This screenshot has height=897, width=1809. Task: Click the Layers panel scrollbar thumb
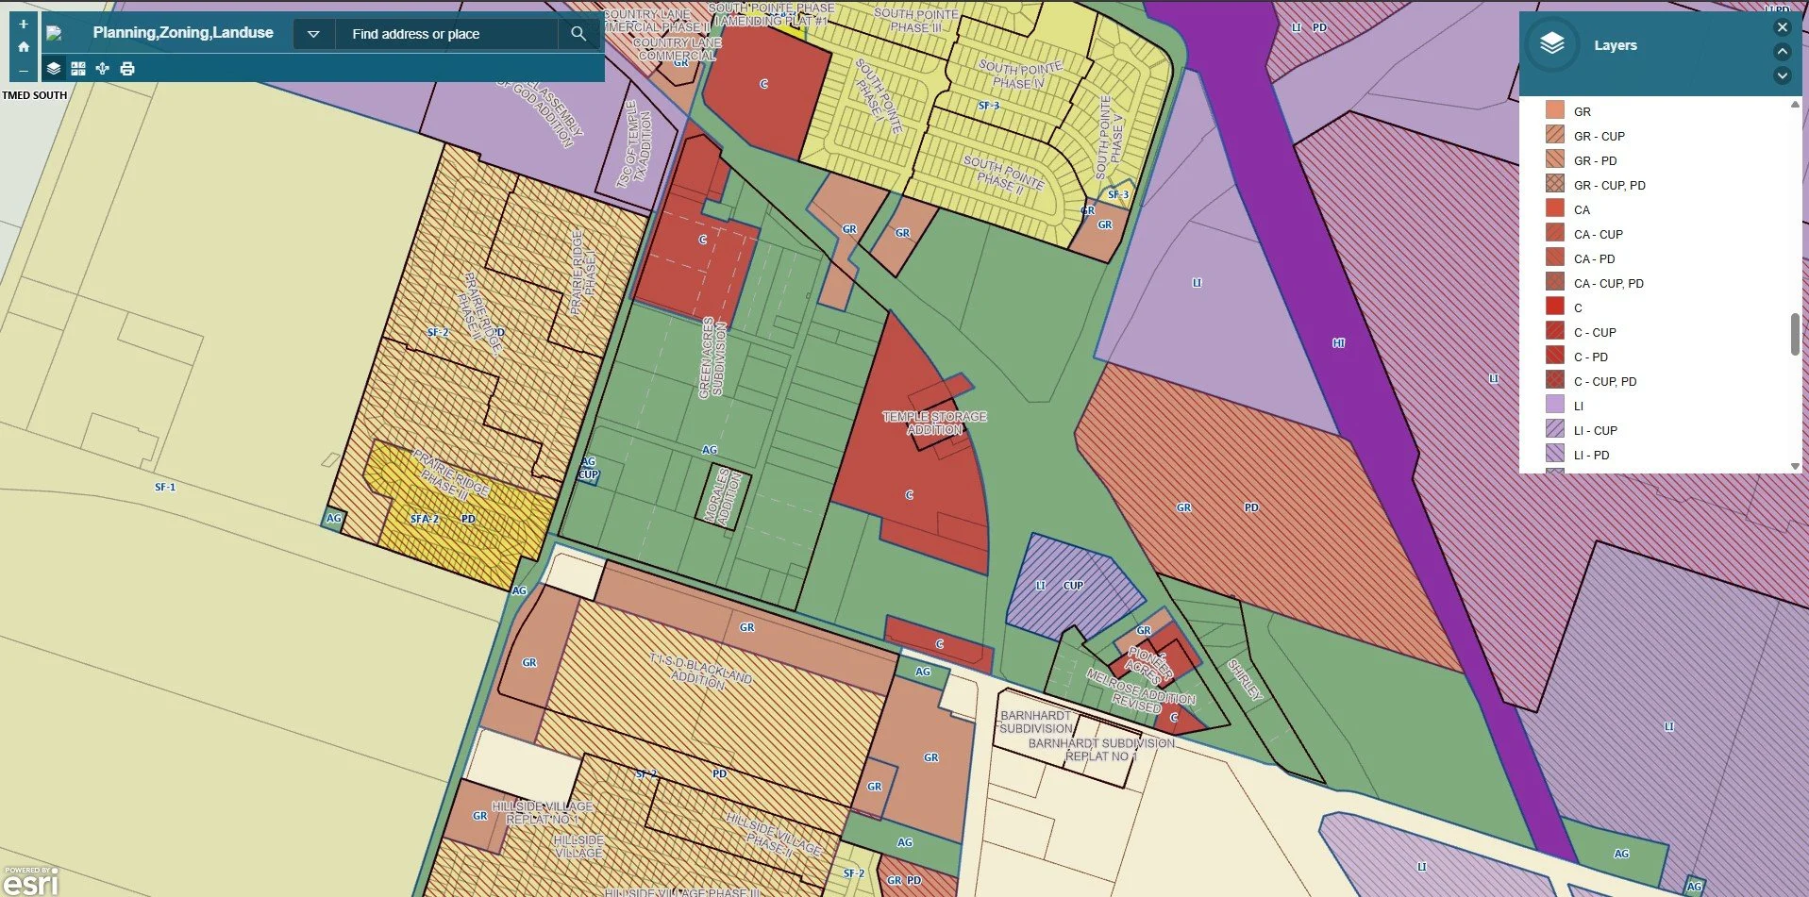(x=1795, y=335)
